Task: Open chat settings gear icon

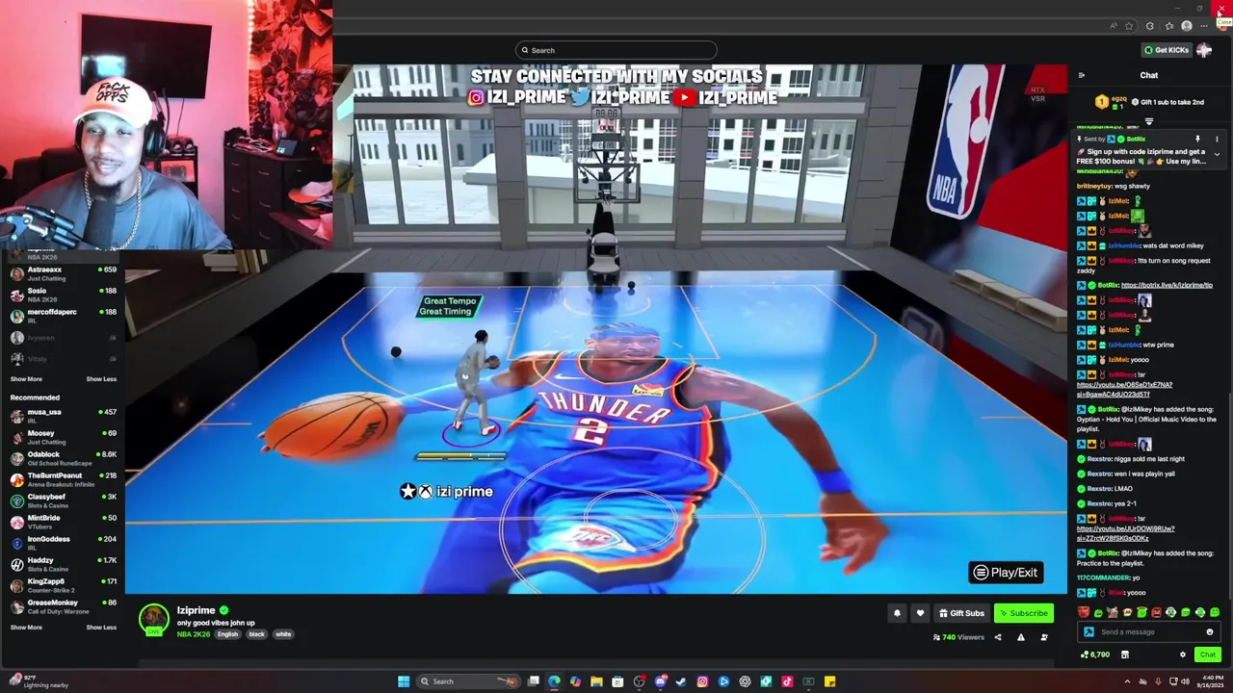Action: click(x=1183, y=654)
